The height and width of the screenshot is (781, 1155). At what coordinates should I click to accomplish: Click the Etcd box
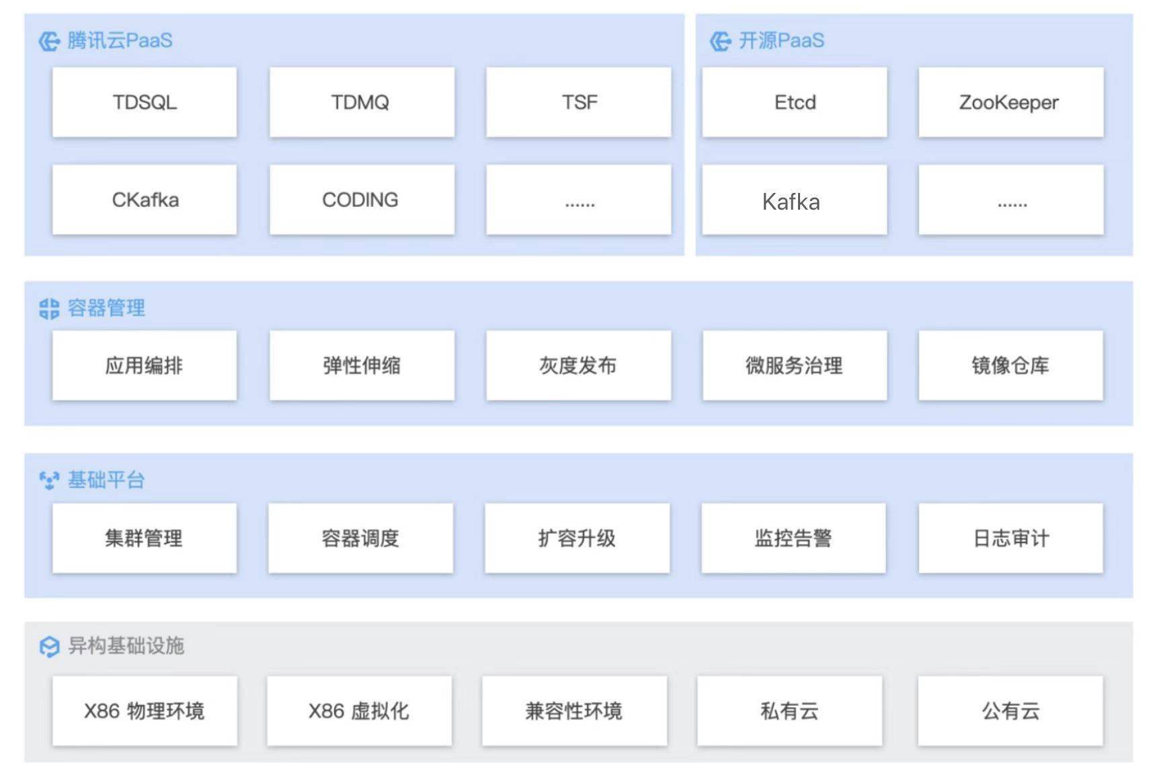795,102
